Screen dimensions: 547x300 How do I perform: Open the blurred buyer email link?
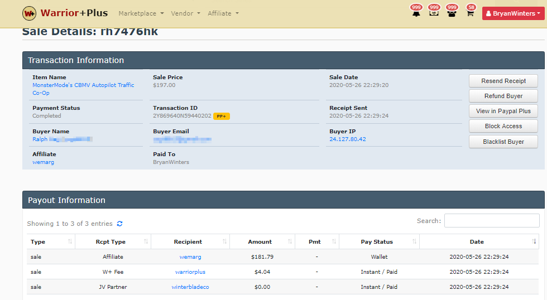182,139
